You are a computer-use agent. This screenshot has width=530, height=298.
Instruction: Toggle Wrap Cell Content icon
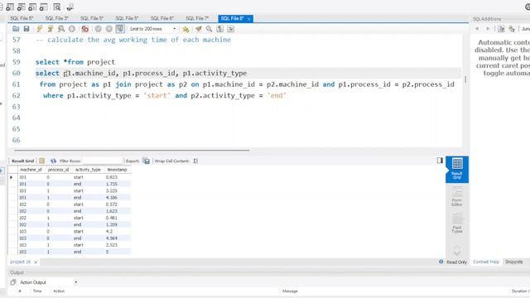pyautogui.click(x=195, y=161)
